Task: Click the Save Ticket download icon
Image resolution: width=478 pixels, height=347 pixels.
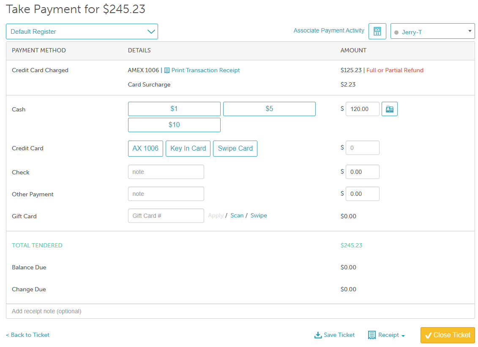Action: pos(318,335)
